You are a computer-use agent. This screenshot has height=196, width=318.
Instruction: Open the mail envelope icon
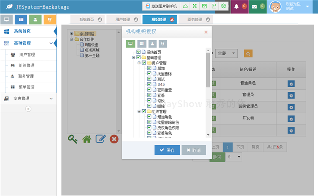pyautogui.click(x=254, y=7)
